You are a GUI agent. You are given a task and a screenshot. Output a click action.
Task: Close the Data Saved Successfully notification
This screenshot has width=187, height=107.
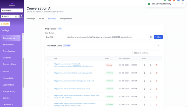coord(183,4)
